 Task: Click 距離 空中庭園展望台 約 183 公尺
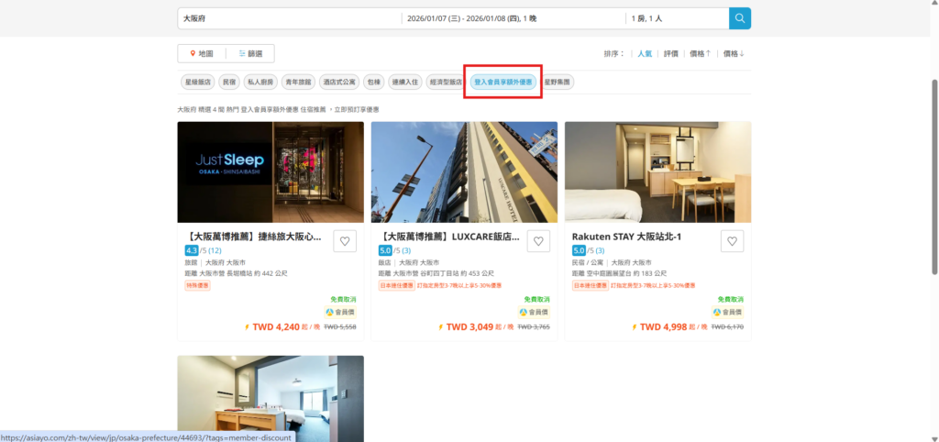(x=620, y=273)
